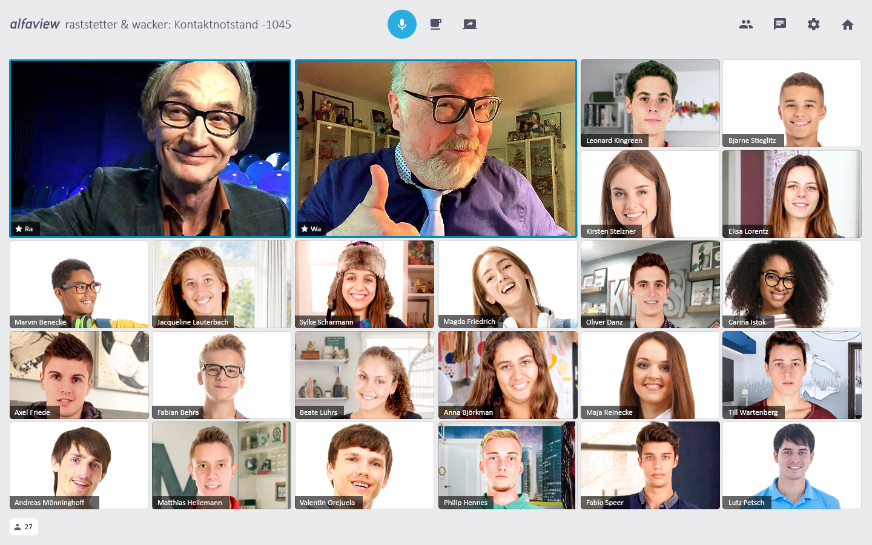Select Jacqueline Lauterbach video tile
872x545 pixels.
click(x=222, y=285)
